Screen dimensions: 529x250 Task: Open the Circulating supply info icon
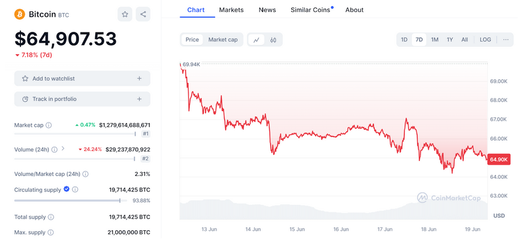[75, 189]
